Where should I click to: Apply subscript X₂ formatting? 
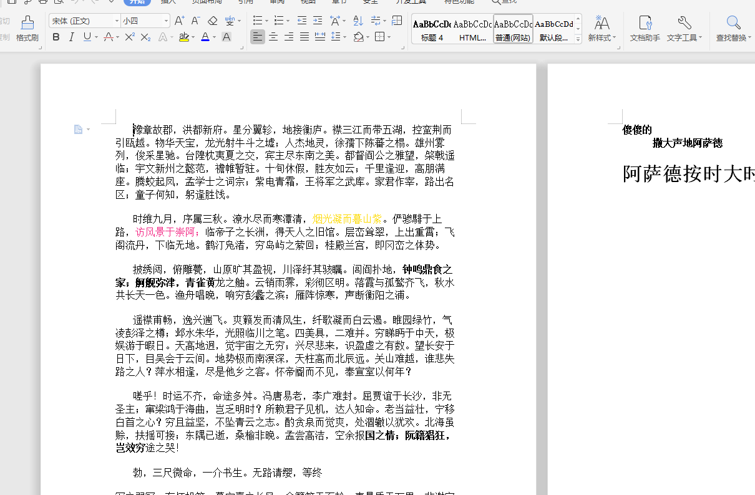[x=145, y=37]
